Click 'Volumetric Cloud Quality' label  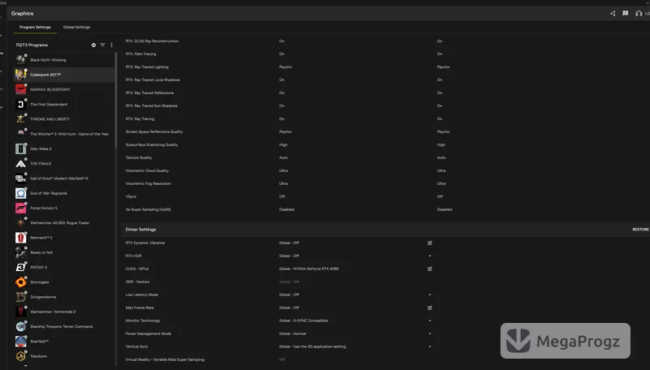pos(147,170)
